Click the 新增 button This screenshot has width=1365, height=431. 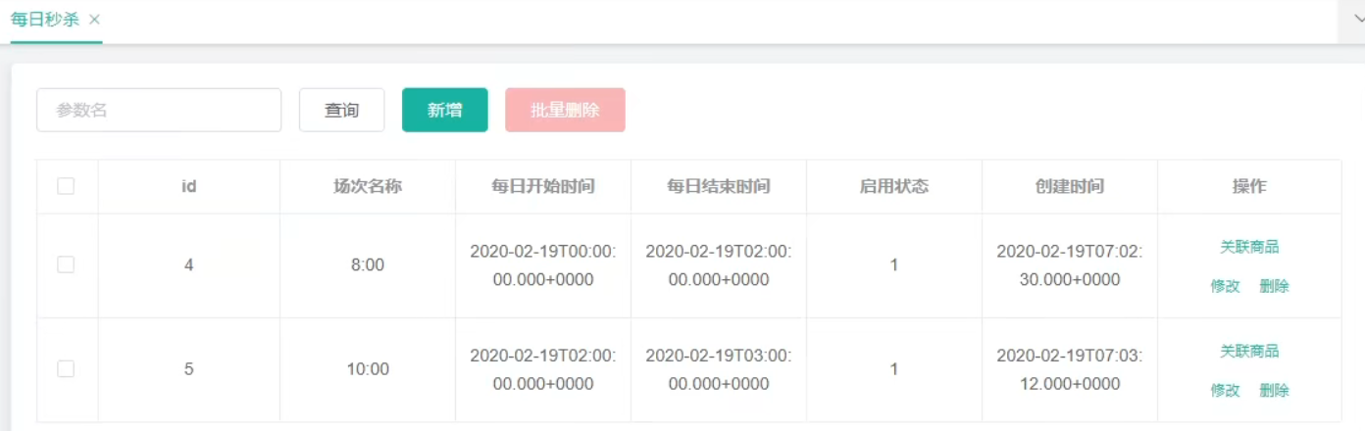445,110
